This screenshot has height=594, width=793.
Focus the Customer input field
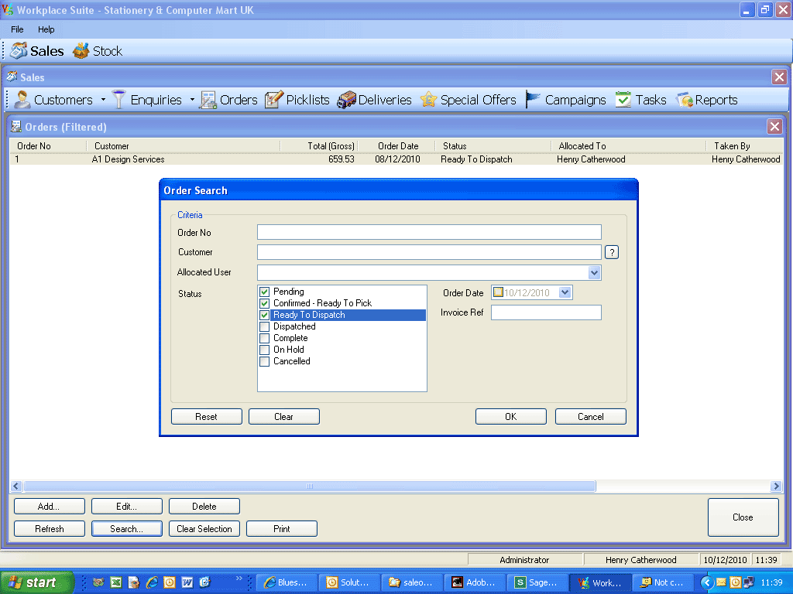[429, 252]
